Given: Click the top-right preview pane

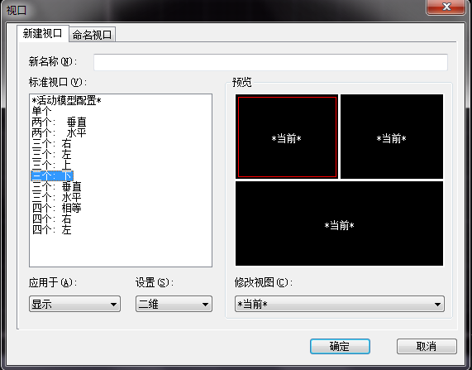Looking at the screenshot, I should [x=392, y=137].
